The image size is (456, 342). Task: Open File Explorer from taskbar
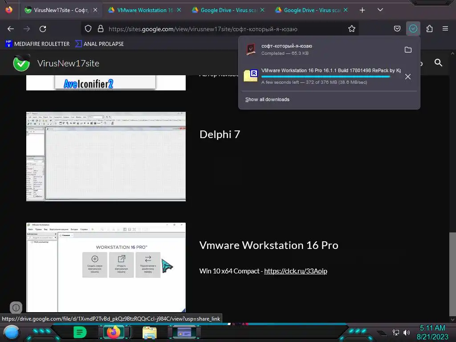click(x=150, y=333)
